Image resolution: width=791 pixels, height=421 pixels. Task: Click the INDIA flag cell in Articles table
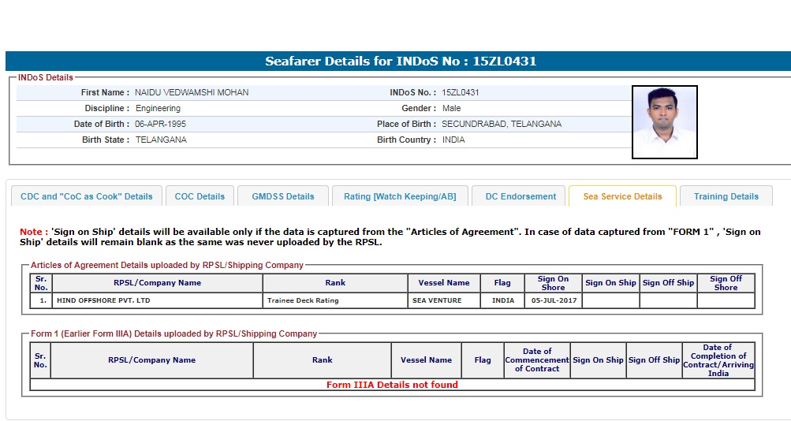click(x=502, y=300)
